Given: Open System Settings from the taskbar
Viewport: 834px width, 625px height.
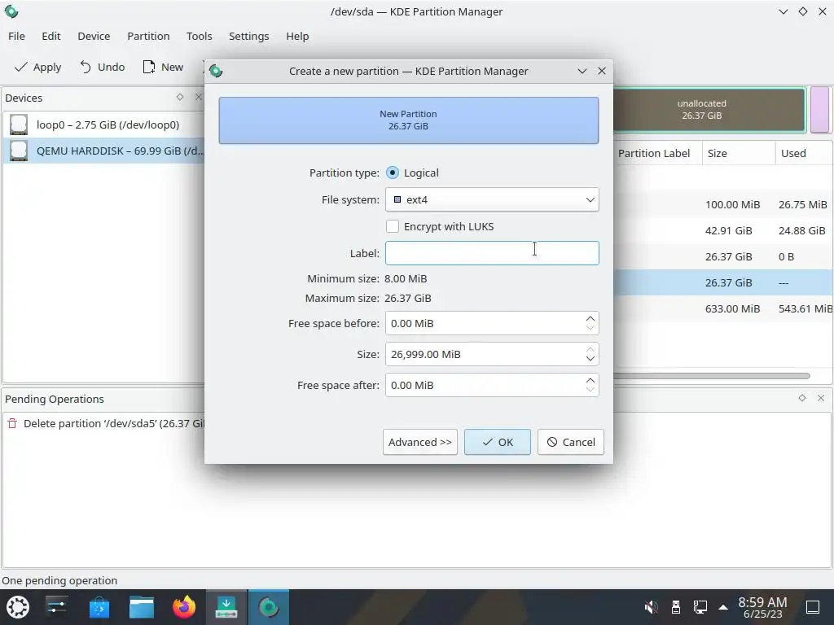Looking at the screenshot, I should tap(56, 607).
